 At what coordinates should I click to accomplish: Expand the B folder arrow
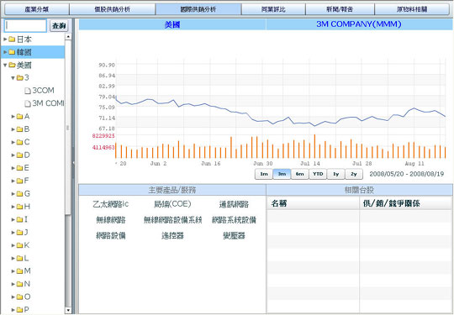point(13,129)
